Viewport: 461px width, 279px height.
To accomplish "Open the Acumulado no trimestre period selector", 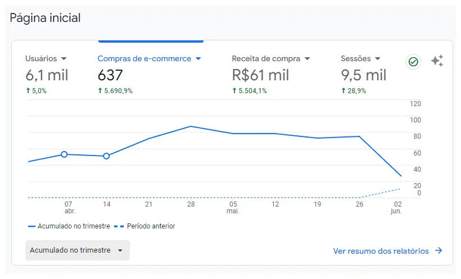I will [x=78, y=250].
